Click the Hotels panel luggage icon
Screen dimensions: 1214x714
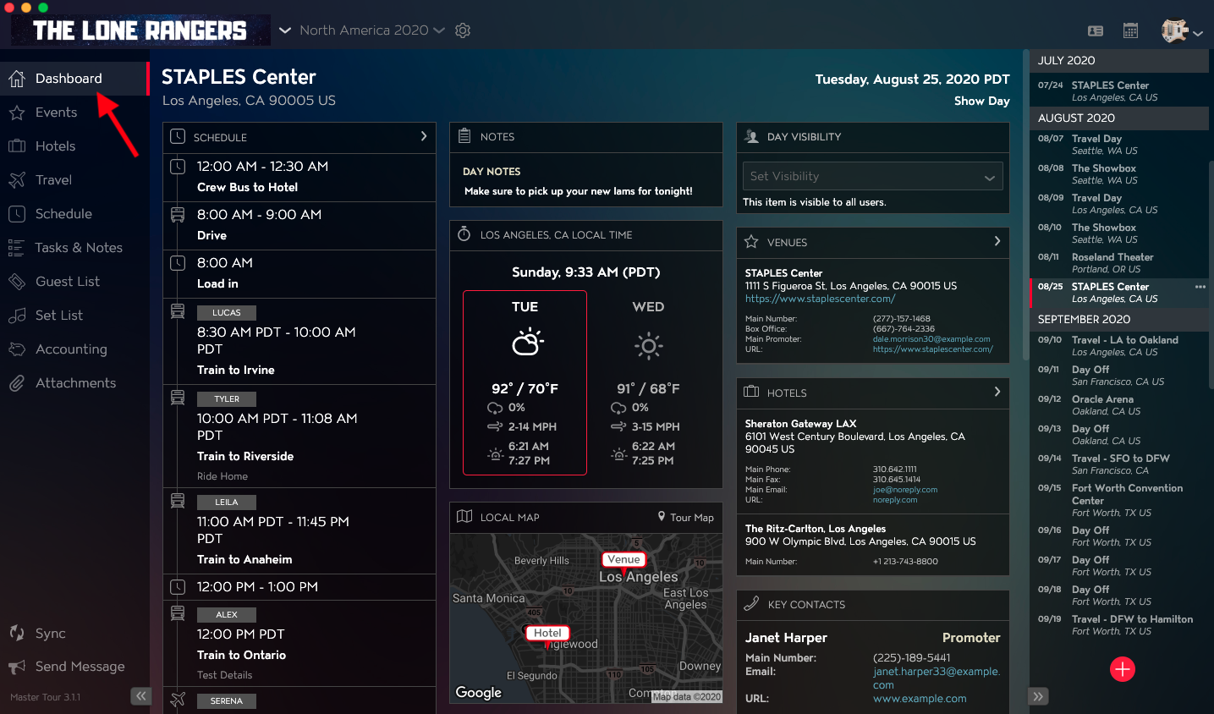pos(751,392)
